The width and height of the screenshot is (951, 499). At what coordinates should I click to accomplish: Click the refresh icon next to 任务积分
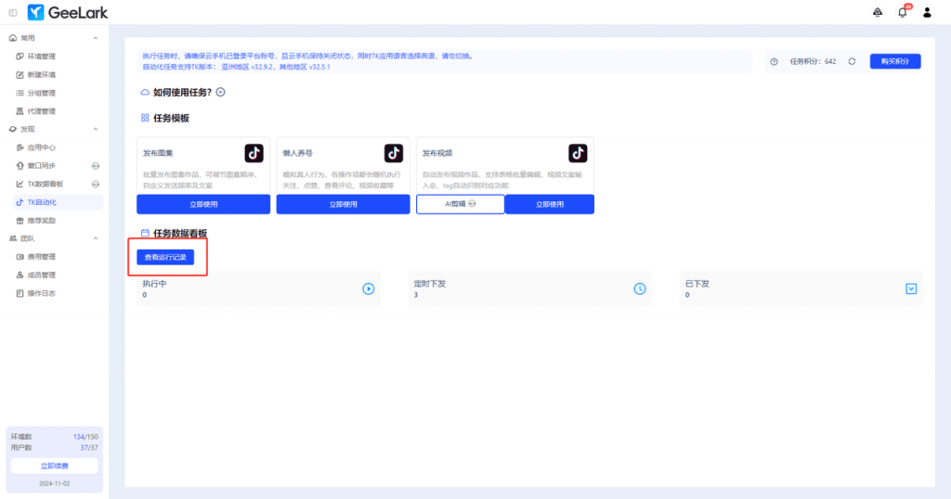click(852, 61)
